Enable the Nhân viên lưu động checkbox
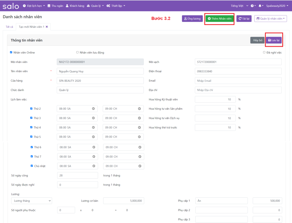 (78, 52)
